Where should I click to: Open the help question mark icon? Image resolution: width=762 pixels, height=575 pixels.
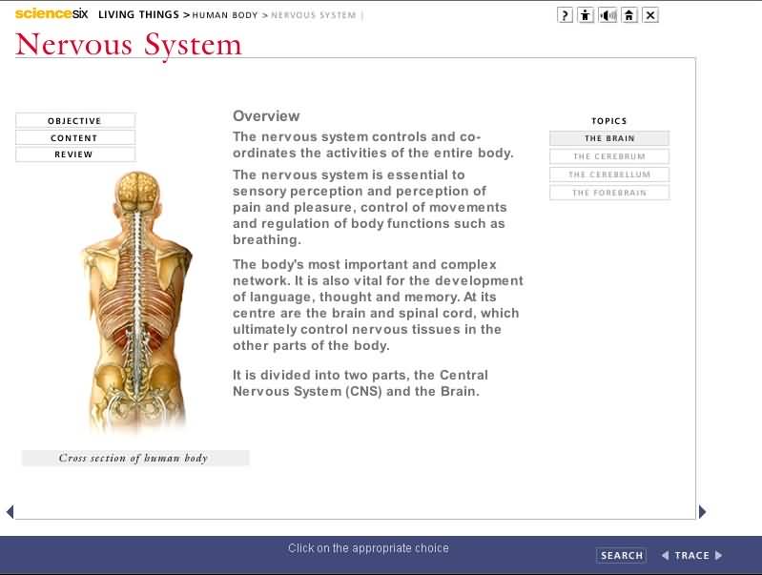pyautogui.click(x=565, y=15)
